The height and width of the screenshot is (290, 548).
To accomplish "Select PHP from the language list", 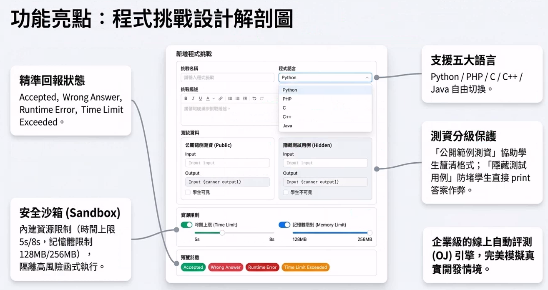I will (287, 99).
